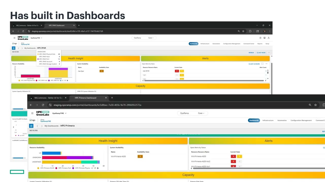Click availability state badge for Virt-Primera-A630

[140, 156]
